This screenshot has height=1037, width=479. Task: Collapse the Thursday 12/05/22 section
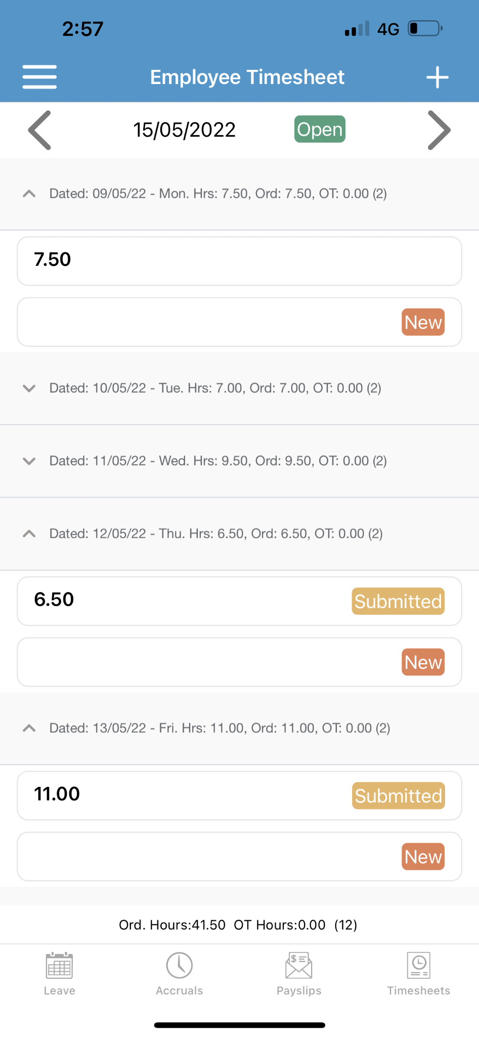point(29,534)
